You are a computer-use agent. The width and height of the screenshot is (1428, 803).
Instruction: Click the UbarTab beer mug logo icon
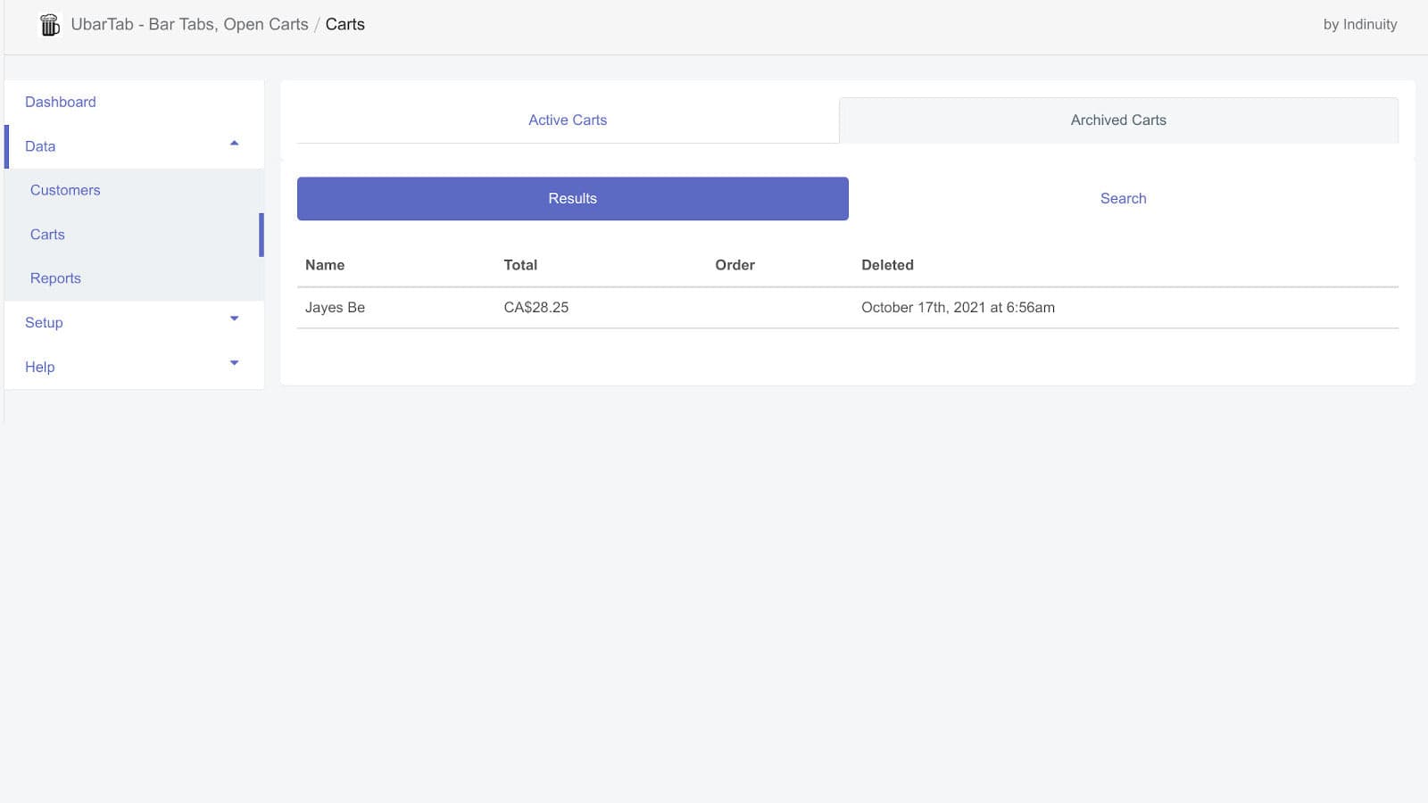pyautogui.click(x=49, y=24)
